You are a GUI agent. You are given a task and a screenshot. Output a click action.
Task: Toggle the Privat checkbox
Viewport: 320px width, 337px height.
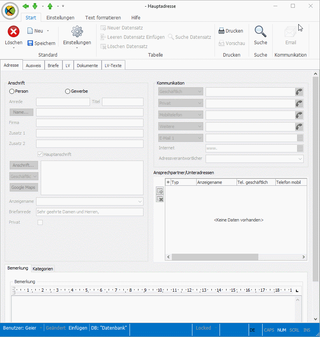coord(40,222)
